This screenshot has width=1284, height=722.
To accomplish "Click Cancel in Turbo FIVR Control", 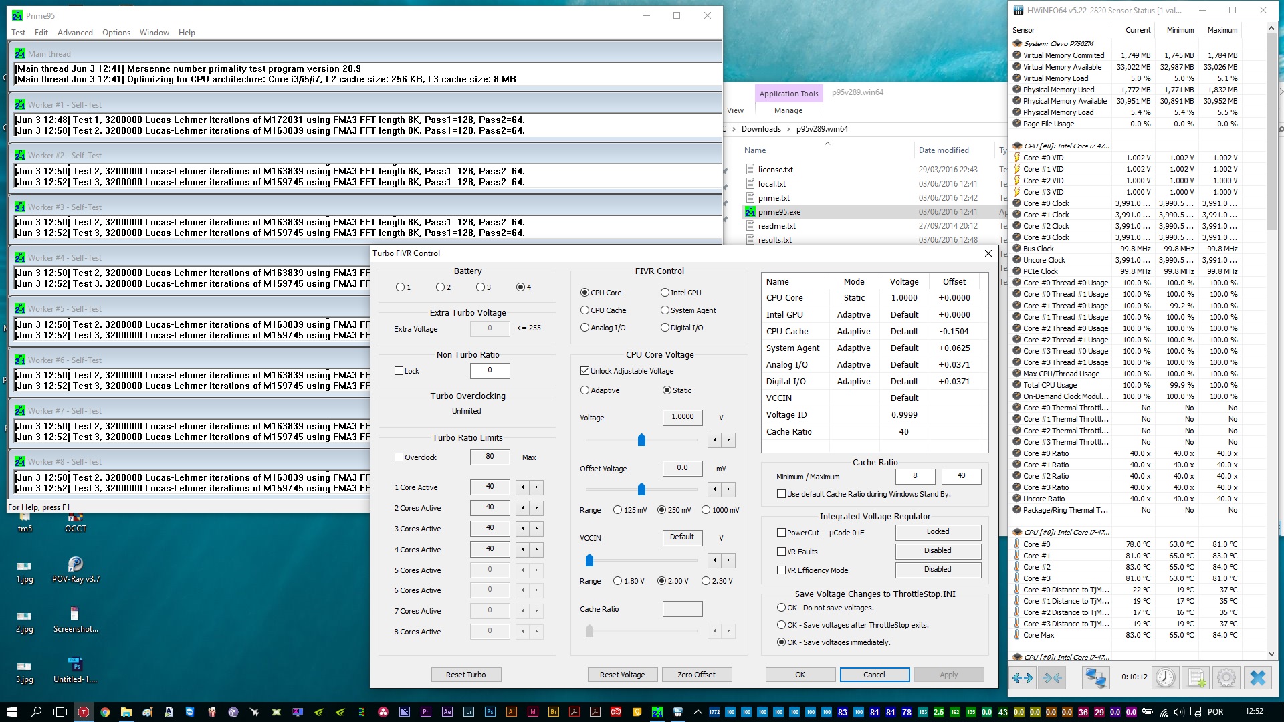I will pos(874,675).
